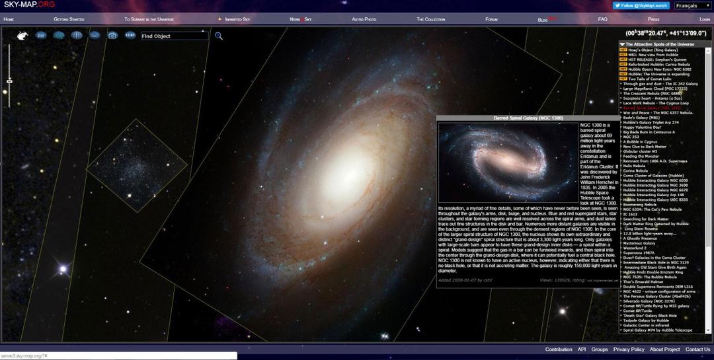Click Refurbished Hubble: Carina Nebula entry
Viewport: 714px width, 360px height.
point(659,65)
